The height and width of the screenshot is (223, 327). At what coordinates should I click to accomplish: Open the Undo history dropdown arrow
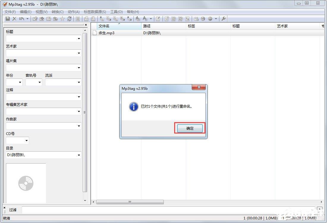coord(27,19)
